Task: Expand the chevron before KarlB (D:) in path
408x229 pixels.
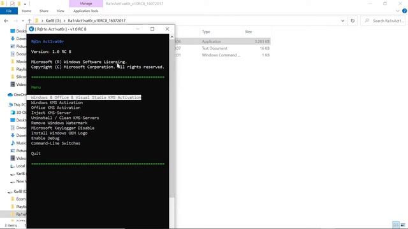Action: click(42, 21)
